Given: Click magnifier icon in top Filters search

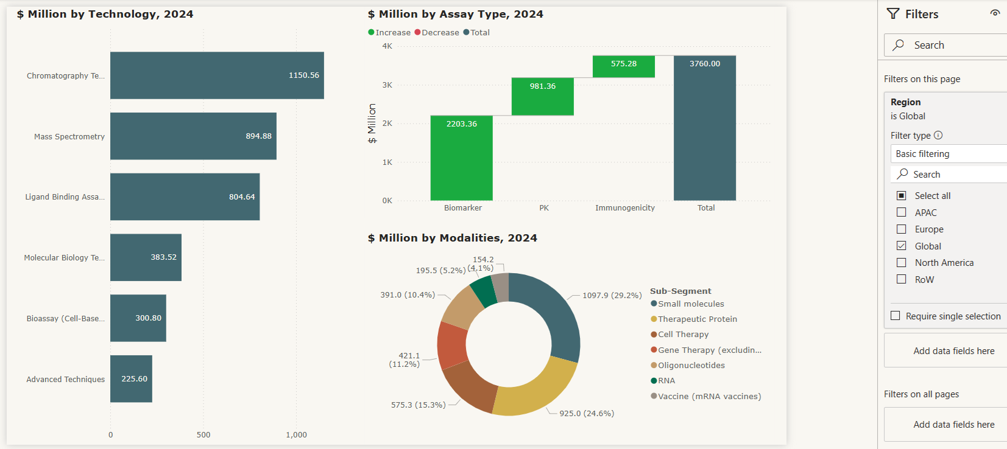Looking at the screenshot, I should 899,45.
